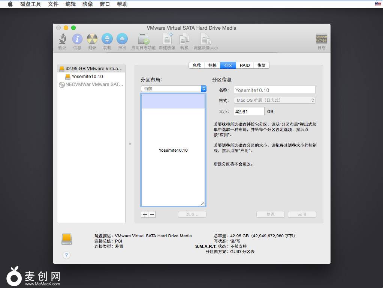Select the Yosemite10.10 volume in sidebar
This screenshot has height=288, width=383.
point(87,77)
